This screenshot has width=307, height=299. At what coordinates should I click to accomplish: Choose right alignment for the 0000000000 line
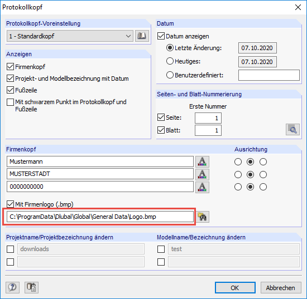pyautogui.click(x=263, y=187)
